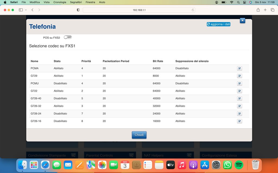Open Safari share menu
The image size is (278, 173).
258,10
